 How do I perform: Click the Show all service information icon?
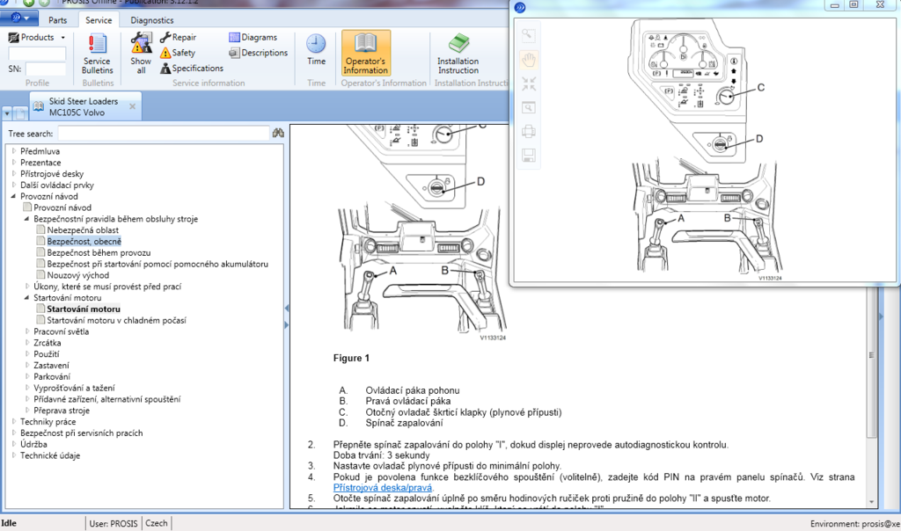click(141, 53)
